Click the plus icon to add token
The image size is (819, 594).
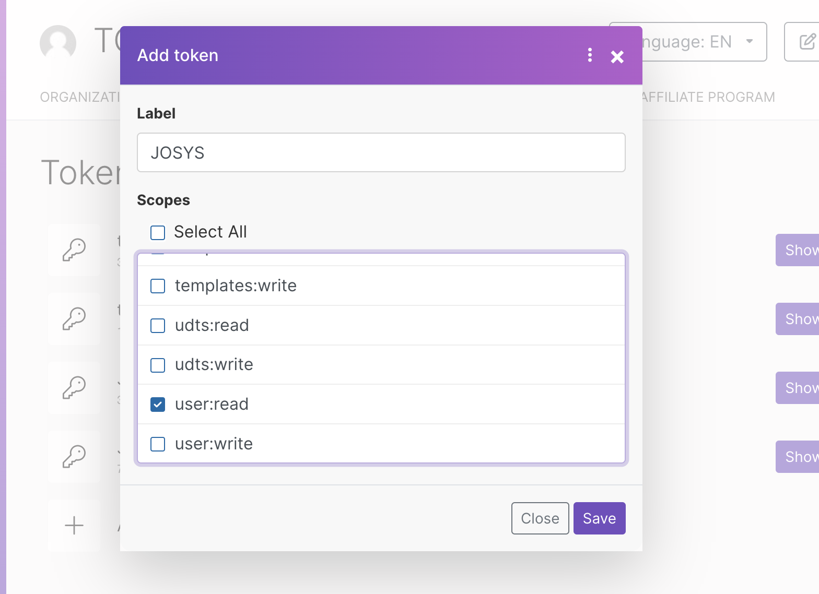[x=74, y=525]
